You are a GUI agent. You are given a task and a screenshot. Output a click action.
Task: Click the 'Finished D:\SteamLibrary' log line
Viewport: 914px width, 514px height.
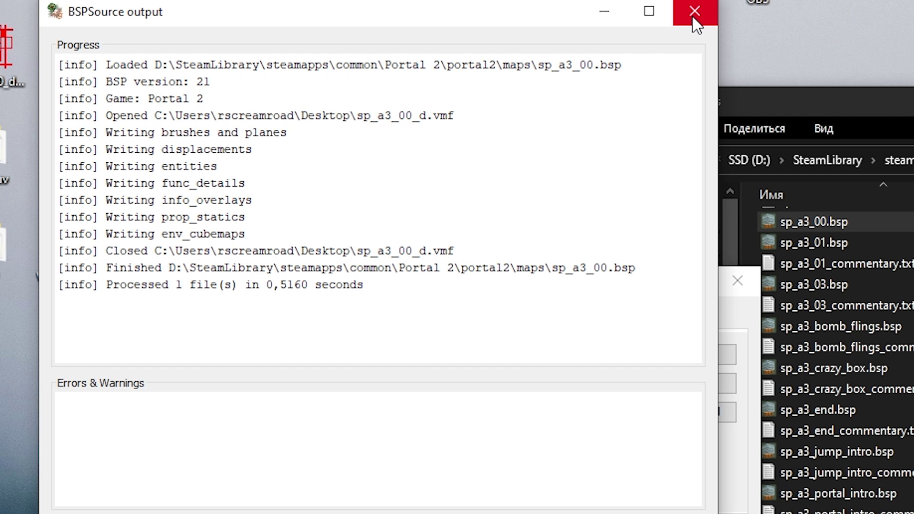coord(347,268)
